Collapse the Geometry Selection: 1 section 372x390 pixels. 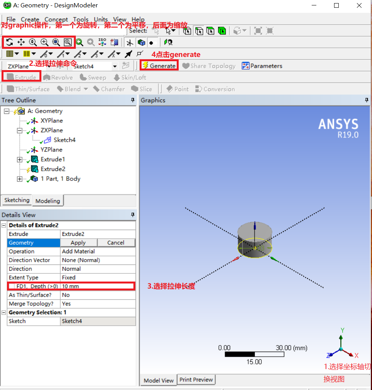(x=4, y=313)
